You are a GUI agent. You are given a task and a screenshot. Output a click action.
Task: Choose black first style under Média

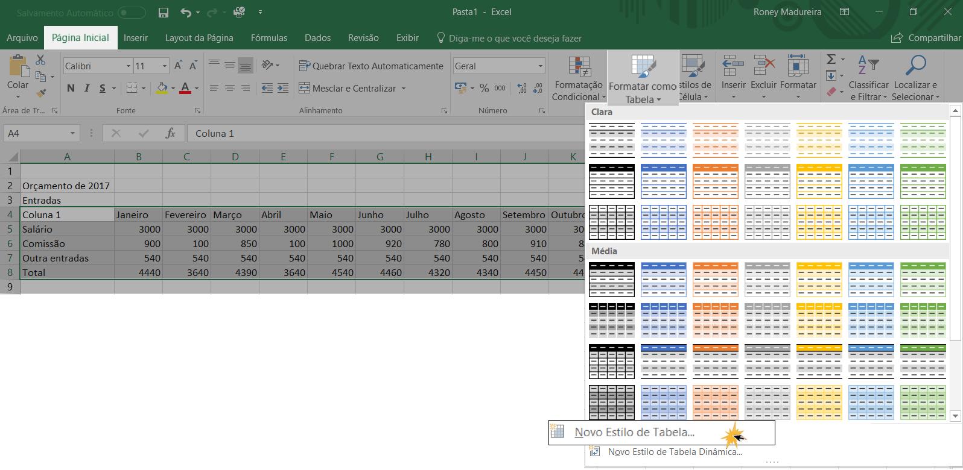[612, 280]
